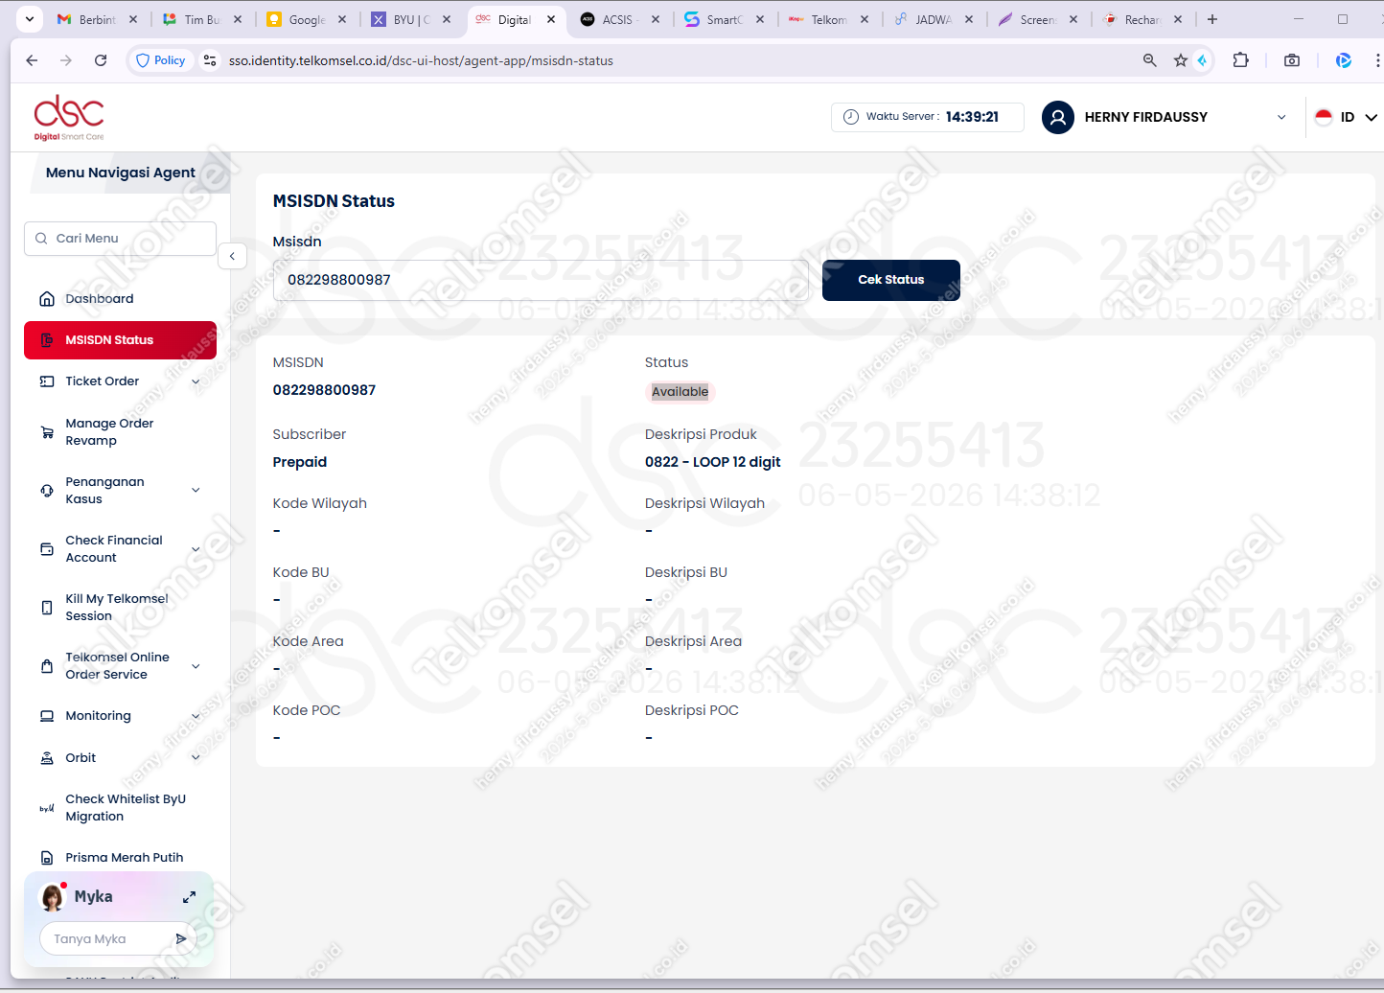This screenshot has width=1384, height=993.
Task: Send the message to Myka
Action: 181,939
